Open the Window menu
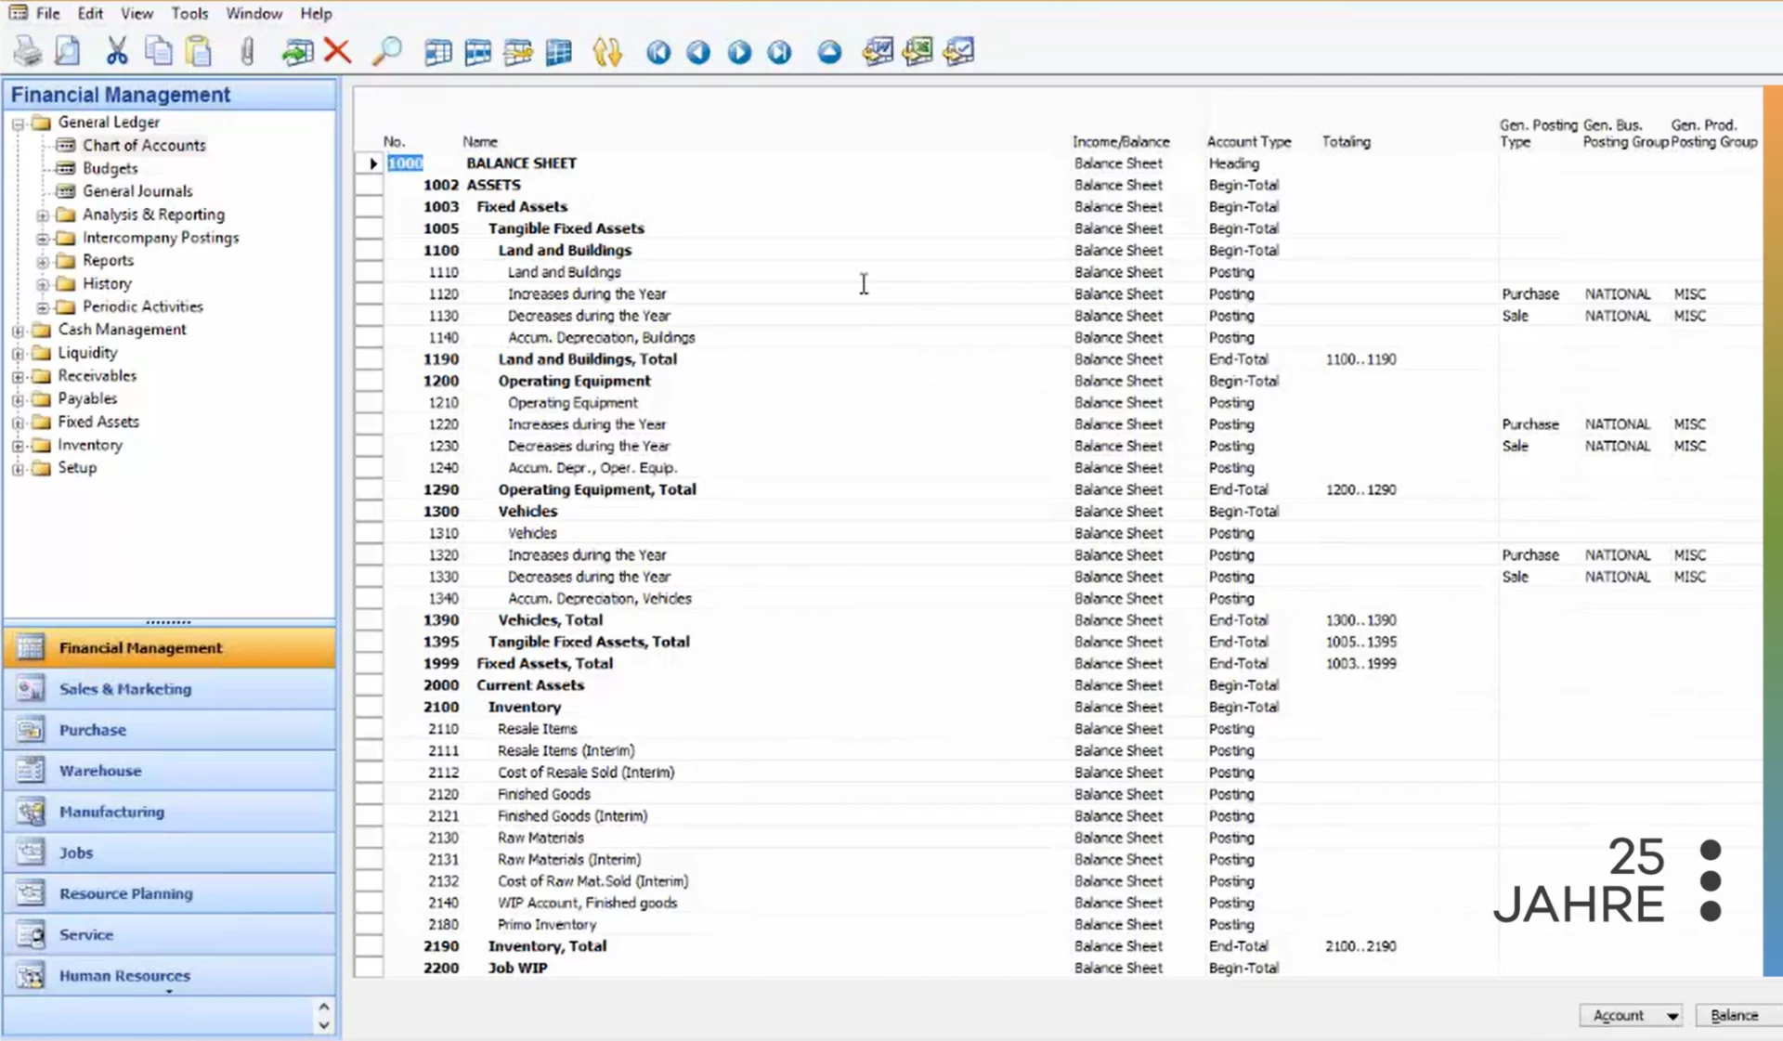The width and height of the screenshot is (1783, 1041). pos(254,13)
